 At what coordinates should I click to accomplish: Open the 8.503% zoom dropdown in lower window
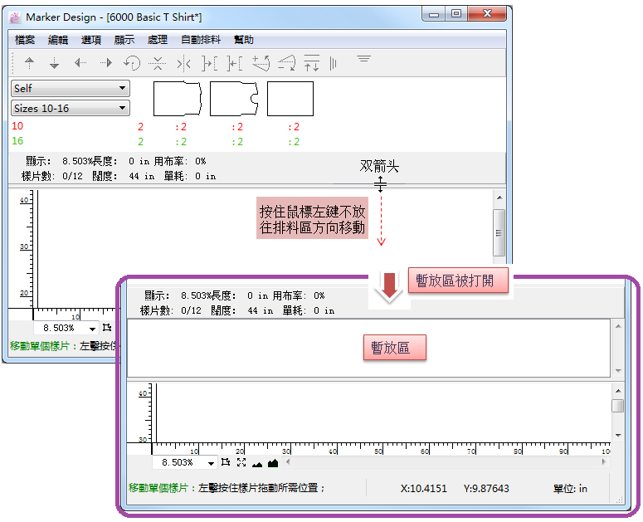211,463
